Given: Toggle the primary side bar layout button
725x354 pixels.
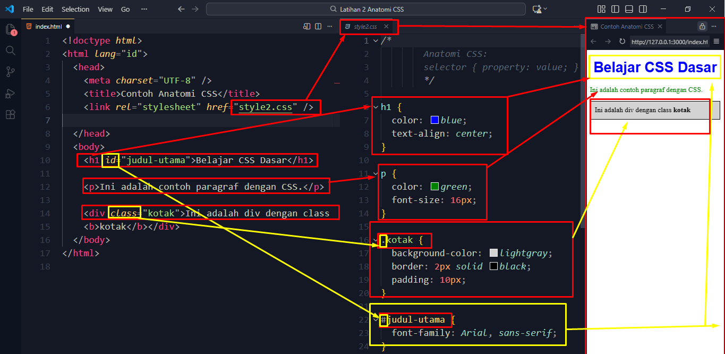Looking at the screenshot, I should 615,9.
